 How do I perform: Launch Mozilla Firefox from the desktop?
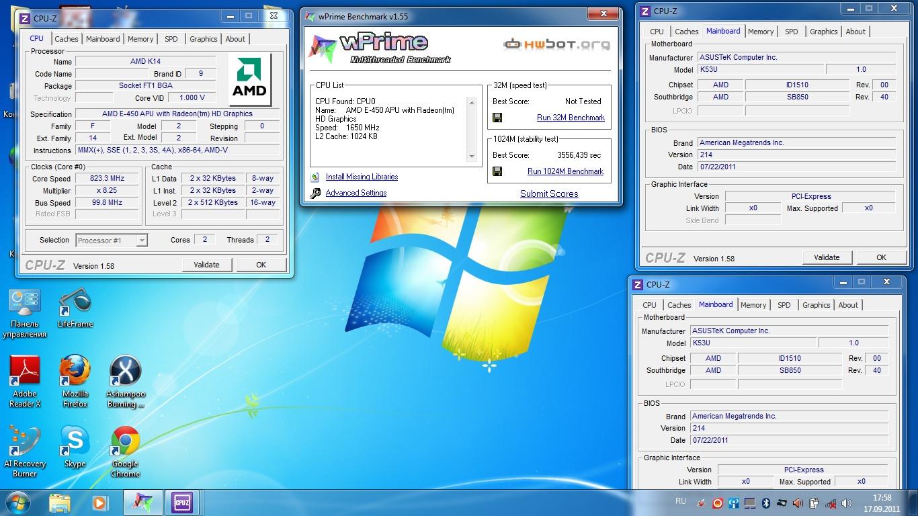pyautogui.click(x=75, y=382)
